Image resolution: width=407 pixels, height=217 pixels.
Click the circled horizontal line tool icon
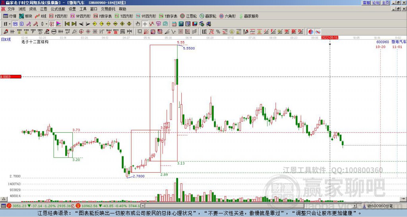(54, 32)
